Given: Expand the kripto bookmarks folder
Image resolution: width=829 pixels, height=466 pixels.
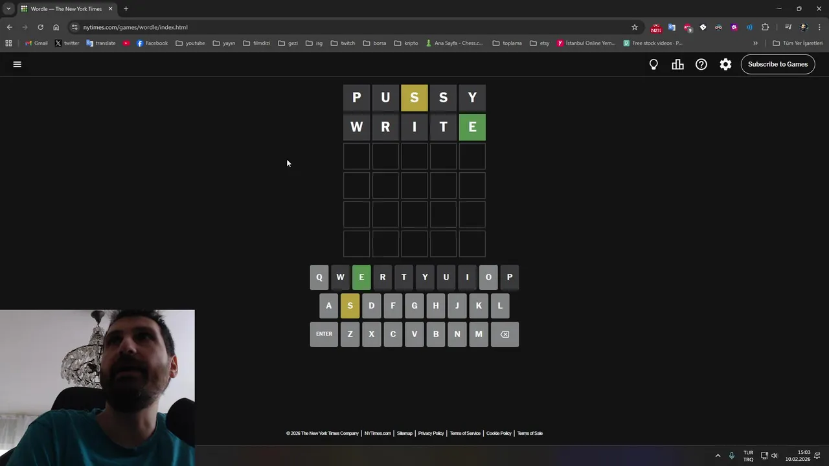Looking at the screenshot, I should click(x=406, y=43).
